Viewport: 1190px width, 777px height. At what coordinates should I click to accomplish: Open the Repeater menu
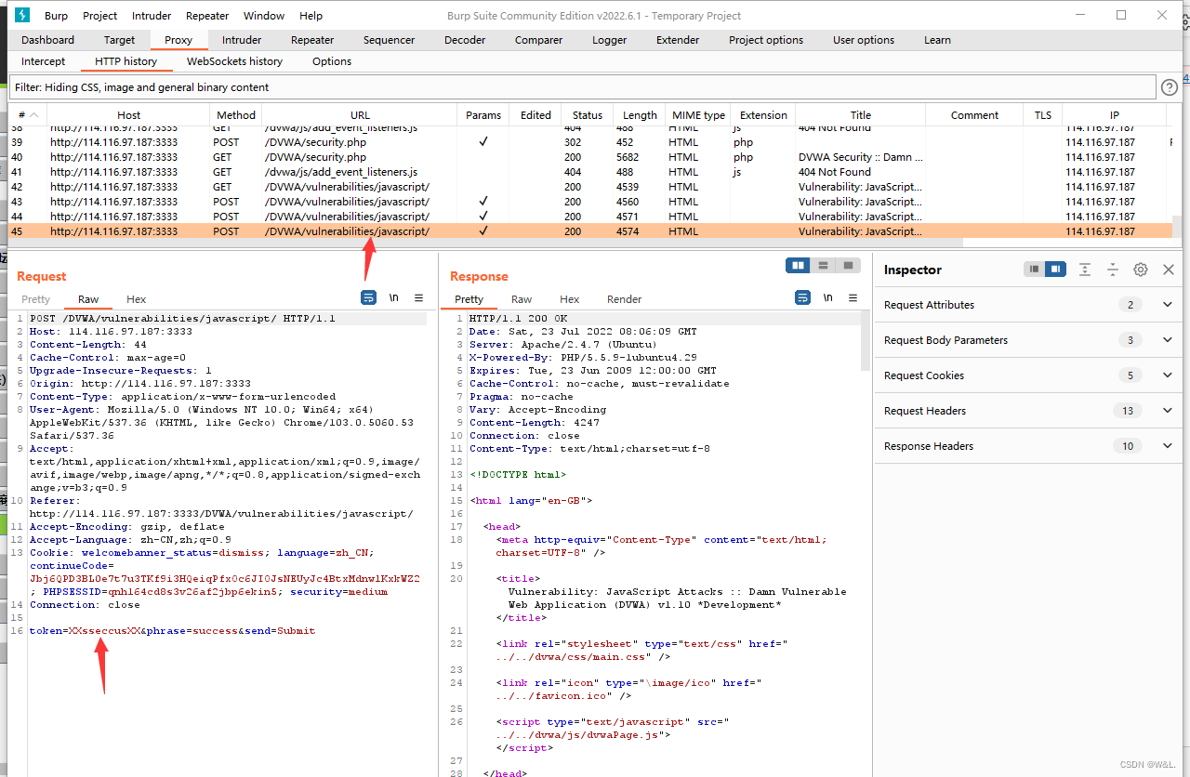(x=207, y=16)
